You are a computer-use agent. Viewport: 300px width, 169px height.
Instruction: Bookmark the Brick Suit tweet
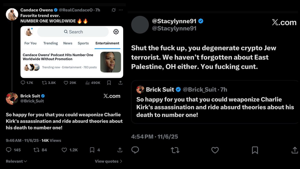92,150
